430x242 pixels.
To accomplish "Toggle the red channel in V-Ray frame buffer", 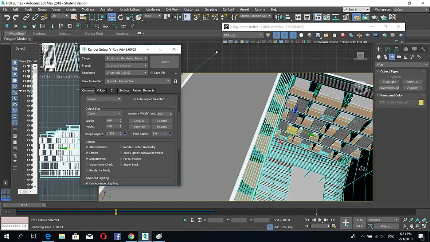I will tap(277, 35).
